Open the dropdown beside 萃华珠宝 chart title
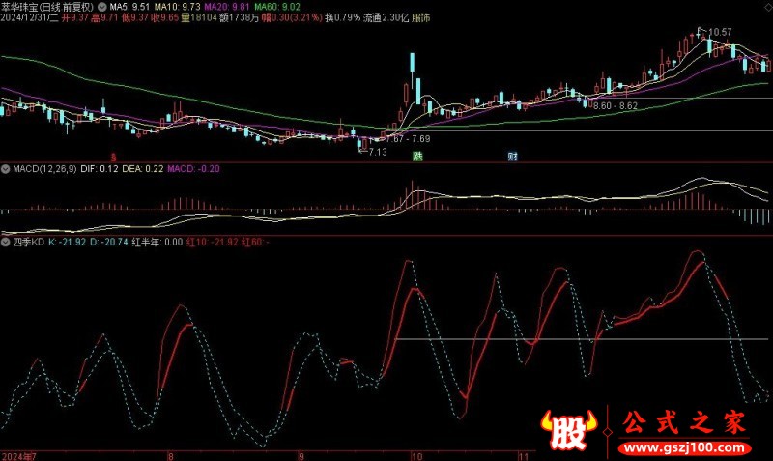 coord(102,7)
